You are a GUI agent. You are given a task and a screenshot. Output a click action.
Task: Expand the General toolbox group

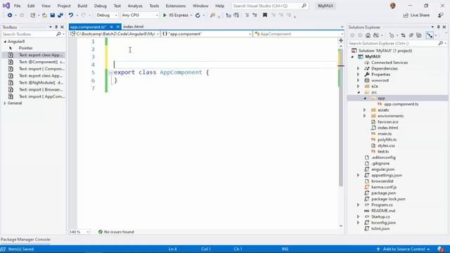[x=5, y=103]
